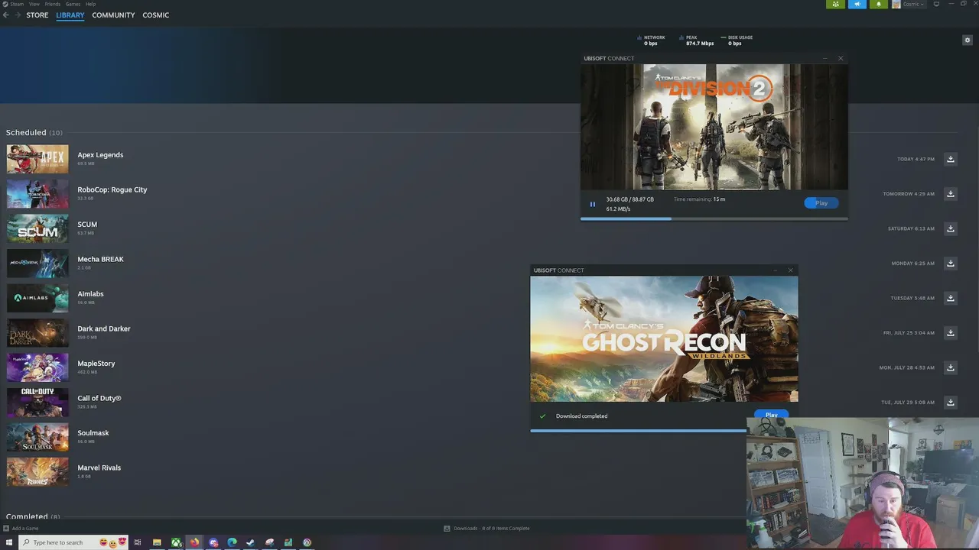Open Apex Legends thumbnail

pos(37,159)
